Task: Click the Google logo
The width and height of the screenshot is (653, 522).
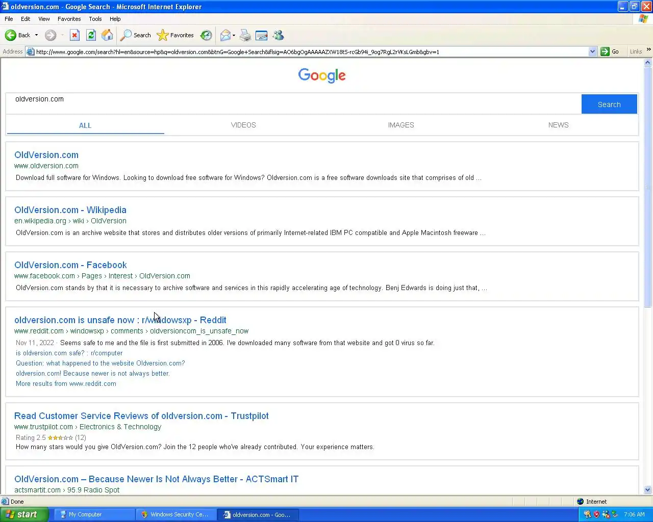Action: (322, 75)
